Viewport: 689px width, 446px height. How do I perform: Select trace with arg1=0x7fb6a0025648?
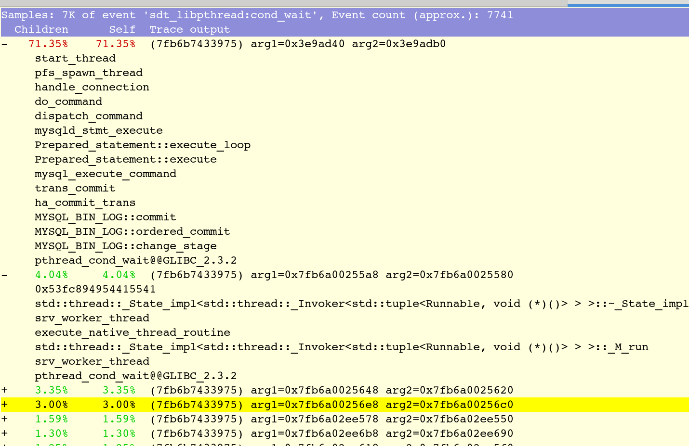[331, 390]
